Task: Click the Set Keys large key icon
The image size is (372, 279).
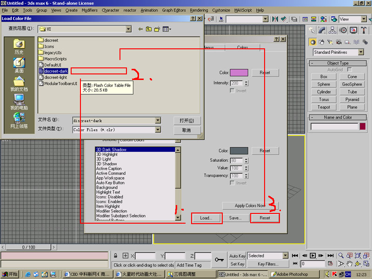Action: [x=219, y=260]
